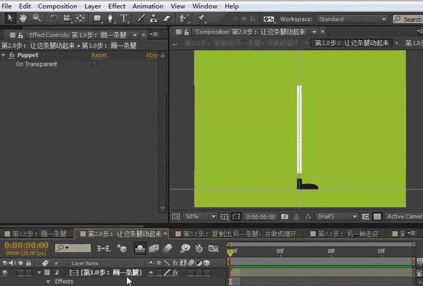
Task: Take a snapshot with camera icon
Action: [x=284, y=217]
